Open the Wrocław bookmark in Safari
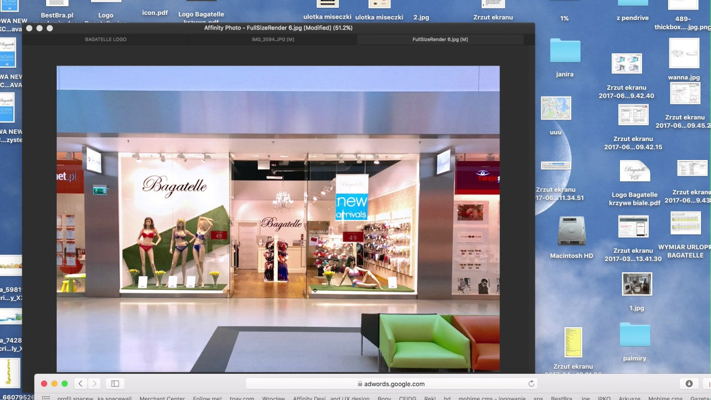 274,398
